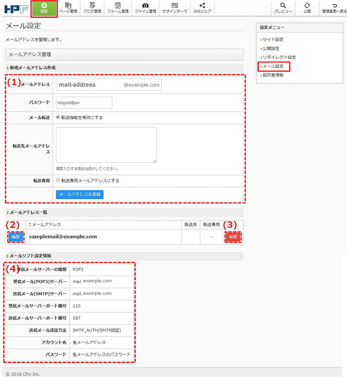Sort list by メールアドレス column header
347x377 pixels.
coord(45,224)
